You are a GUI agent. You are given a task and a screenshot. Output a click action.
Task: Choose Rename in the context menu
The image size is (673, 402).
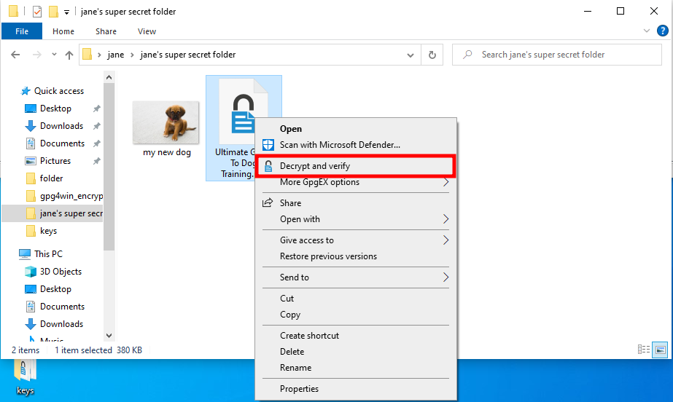(x=295, y=368)
